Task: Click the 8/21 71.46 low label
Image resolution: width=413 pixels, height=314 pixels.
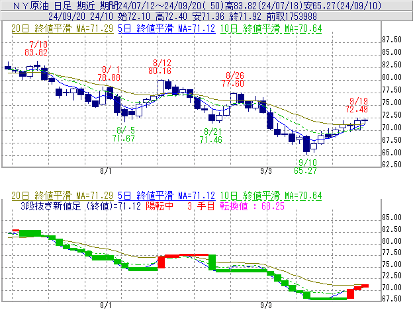Action: [x=210, y=136]
